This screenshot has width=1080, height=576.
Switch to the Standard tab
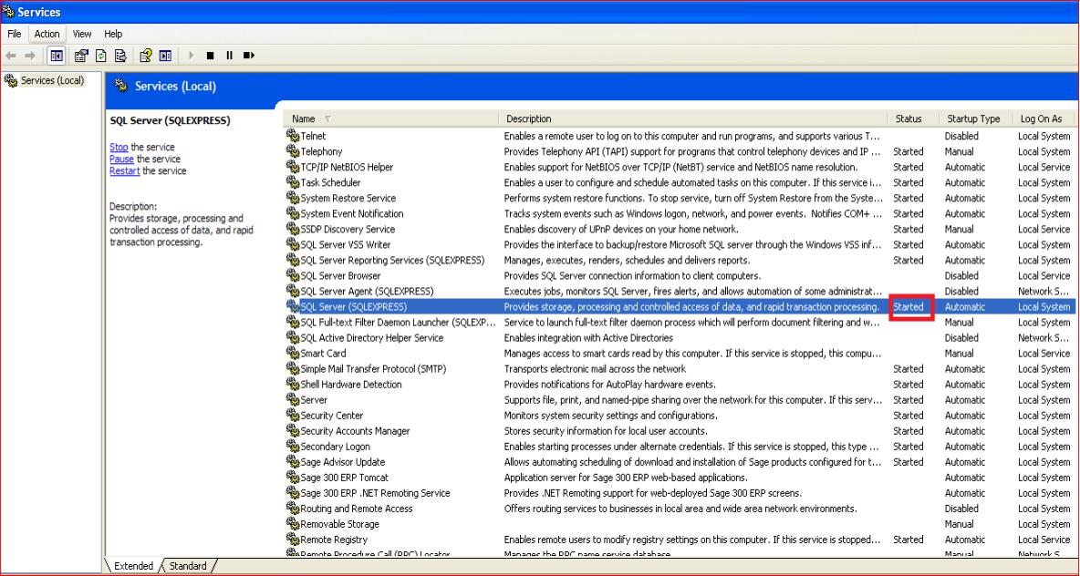pyautogui.click(x=187, y=566)
